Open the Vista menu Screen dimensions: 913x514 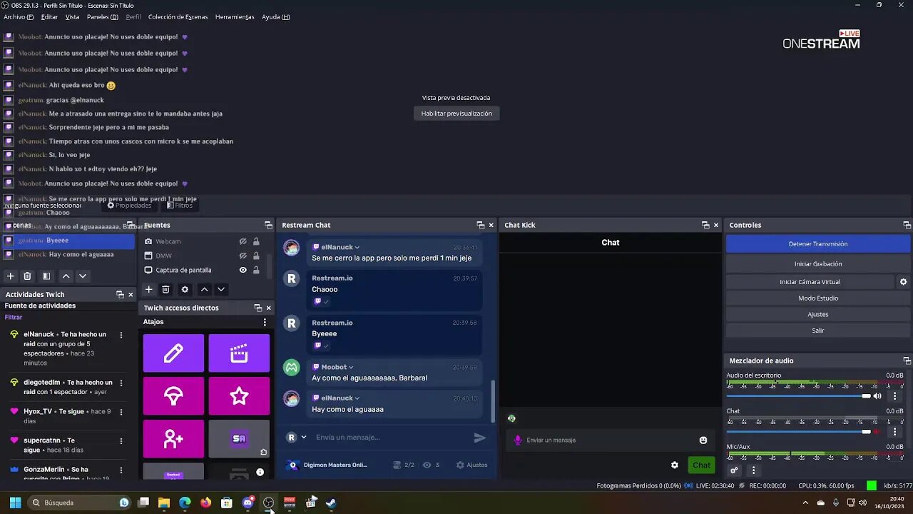[x=72, y=16]
